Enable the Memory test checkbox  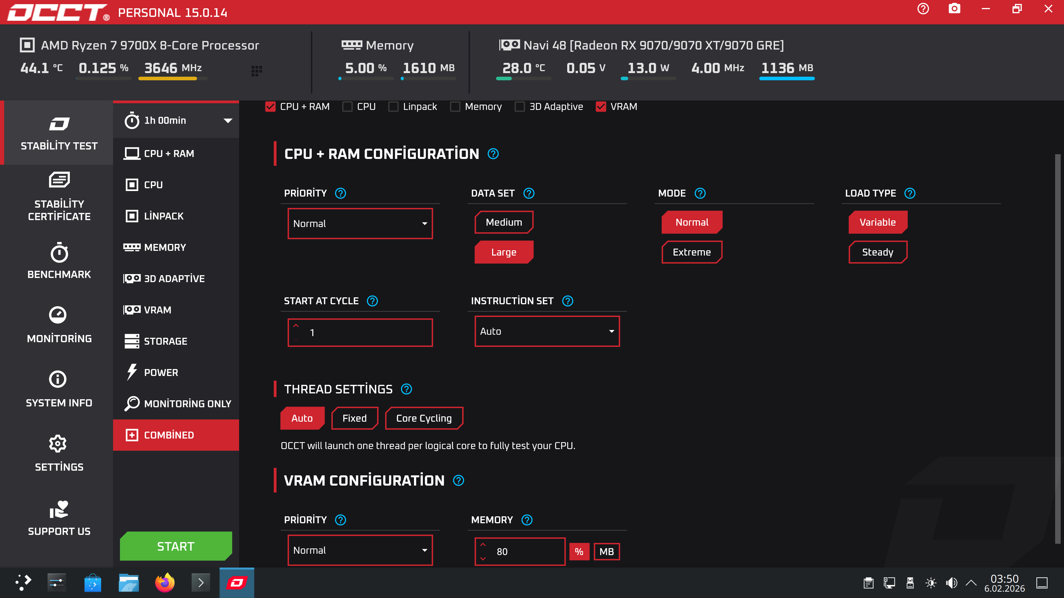[x=455, y=107]
